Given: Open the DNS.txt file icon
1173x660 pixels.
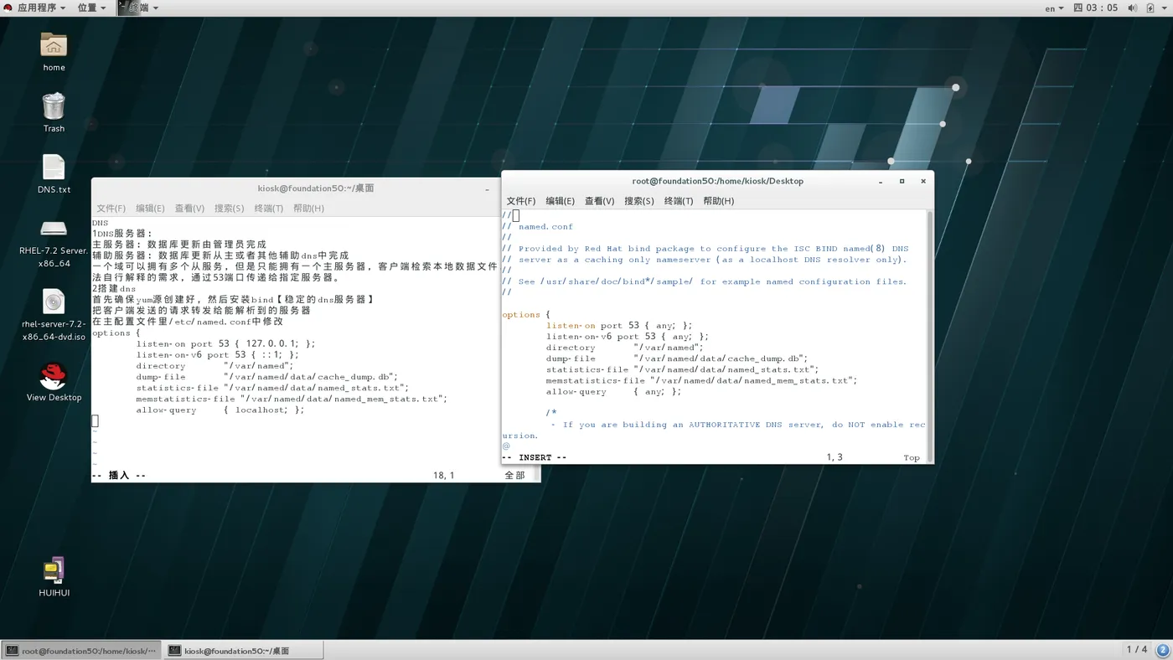Looking at the screenshot, I should (x=54, y=168).
